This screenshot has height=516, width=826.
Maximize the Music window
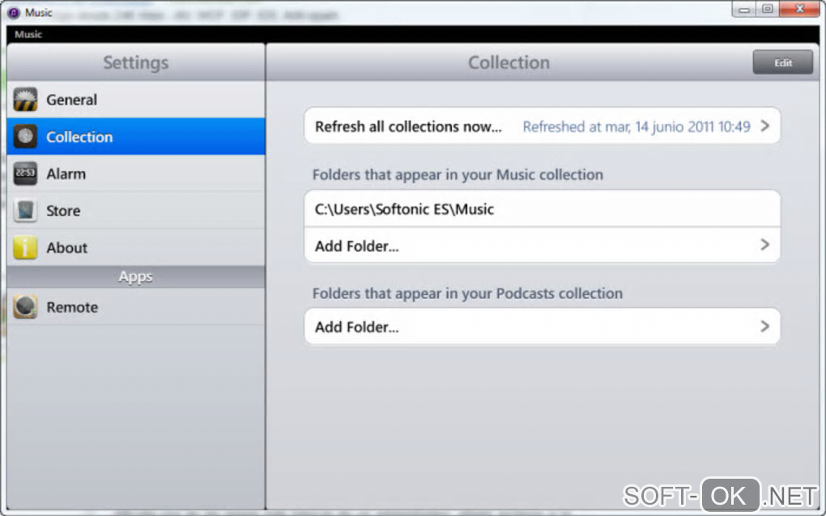tap(768, 10)
